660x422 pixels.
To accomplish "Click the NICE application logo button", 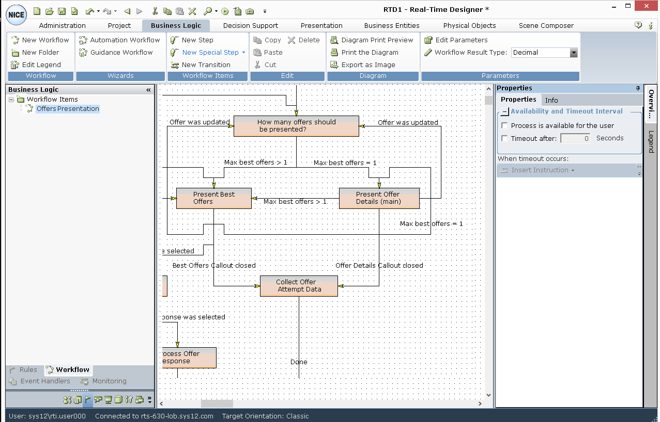I will click(16, 14).
